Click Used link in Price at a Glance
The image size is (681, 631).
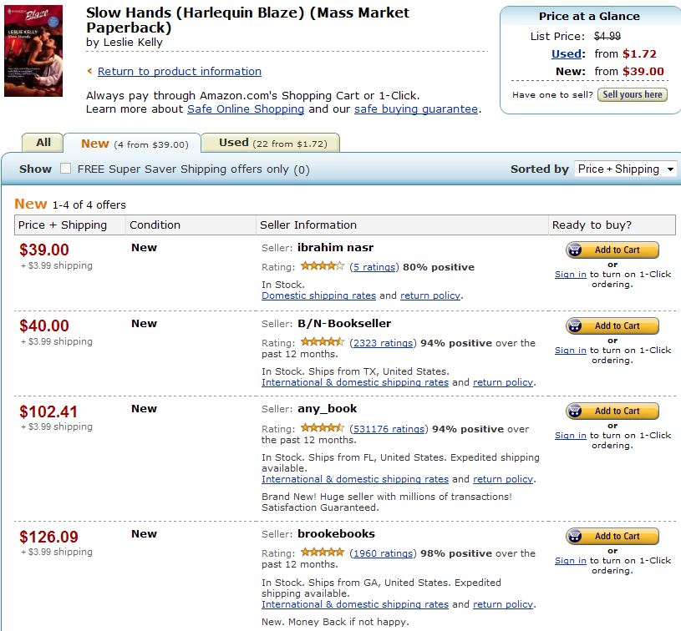point(567,54)
